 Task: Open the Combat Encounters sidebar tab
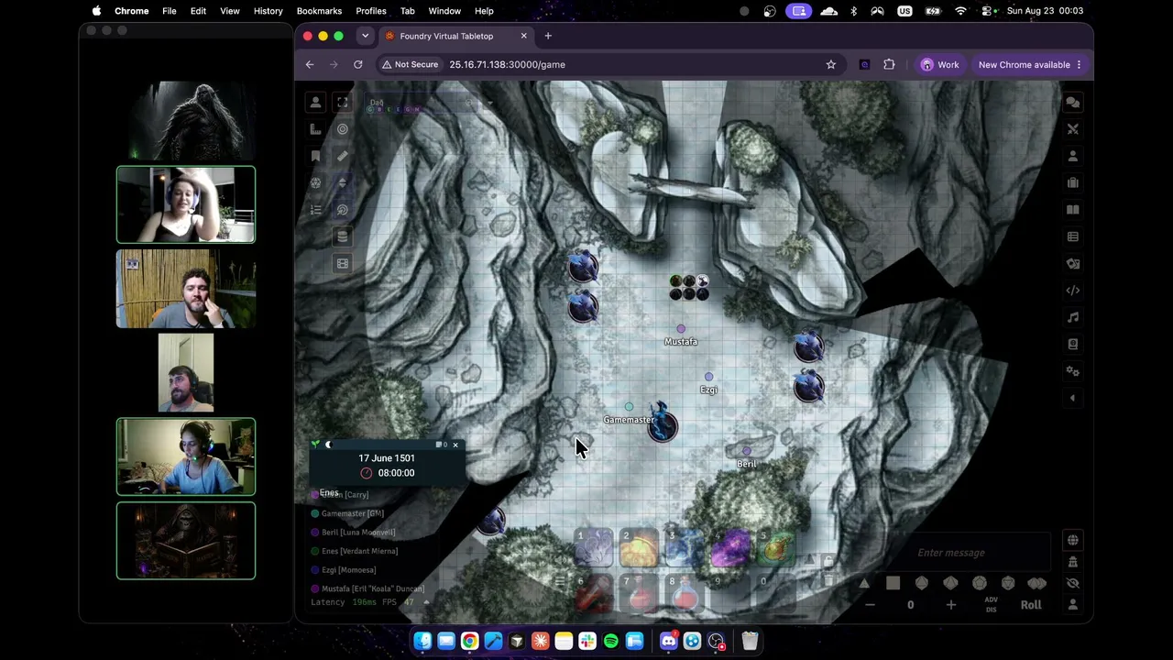click(1073, 129)
